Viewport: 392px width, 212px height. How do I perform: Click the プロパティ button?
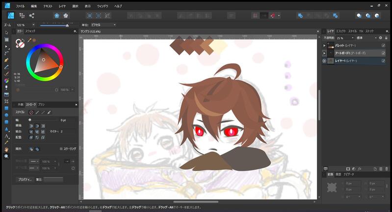coord(25,179)
